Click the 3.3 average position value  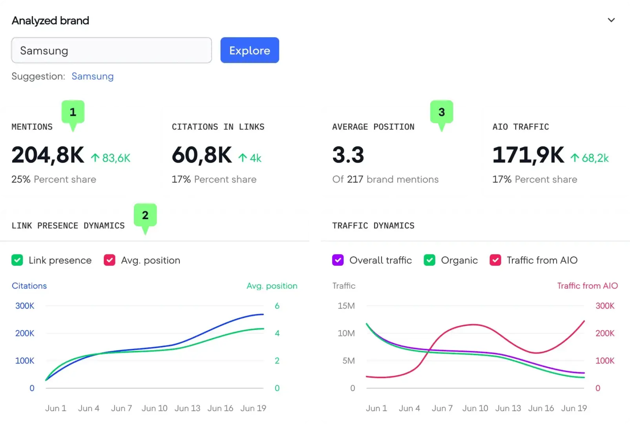pos(348,155)
